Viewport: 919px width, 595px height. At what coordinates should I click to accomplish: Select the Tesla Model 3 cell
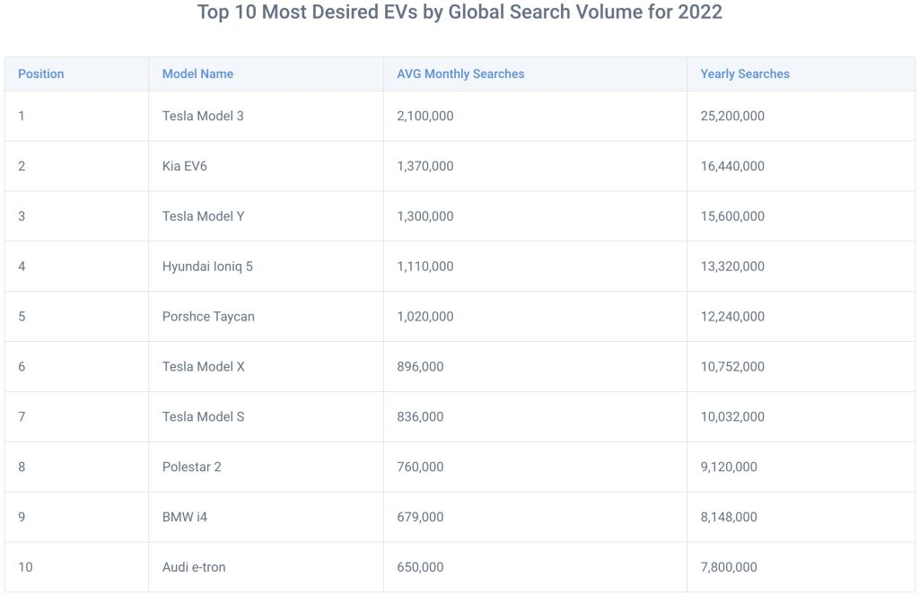point(203,116)
